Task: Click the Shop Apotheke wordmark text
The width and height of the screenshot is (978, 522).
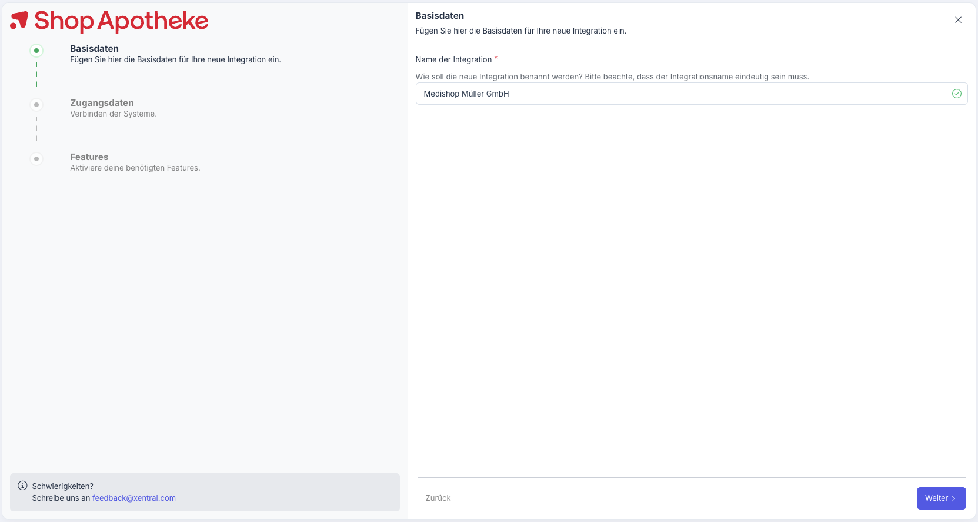Action: pyautogui.click(x=121, y=21)
